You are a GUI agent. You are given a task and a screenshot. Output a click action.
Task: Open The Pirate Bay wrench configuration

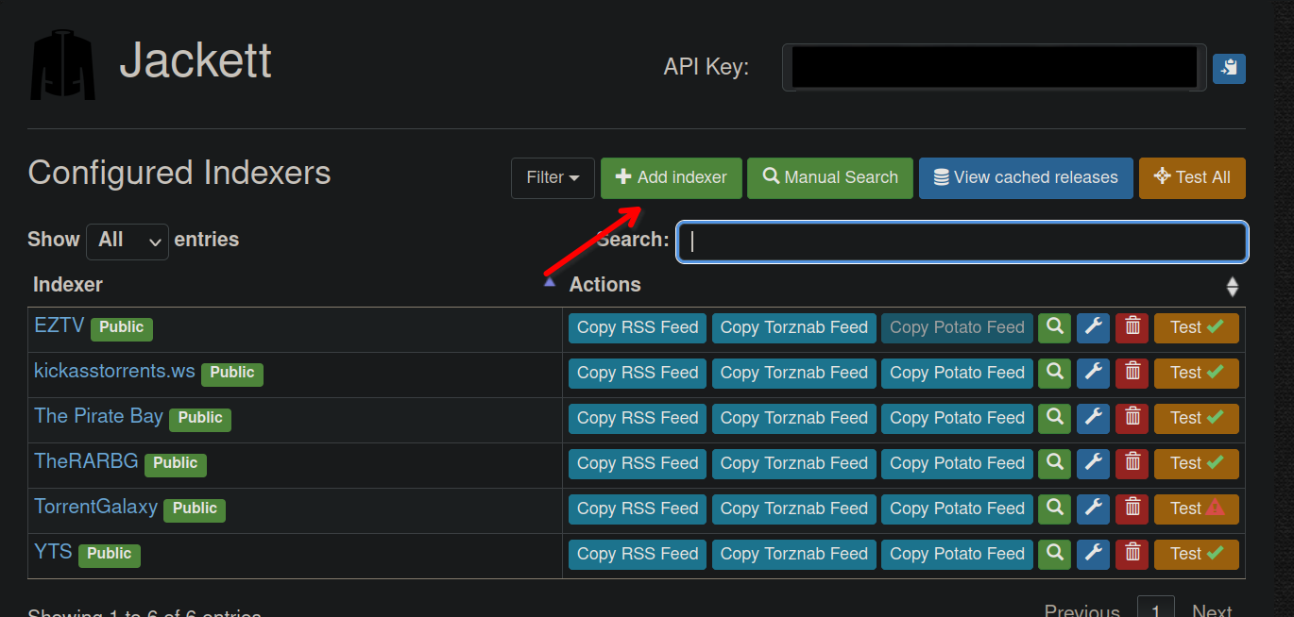pyautogui.click(x=1094, y=418)
